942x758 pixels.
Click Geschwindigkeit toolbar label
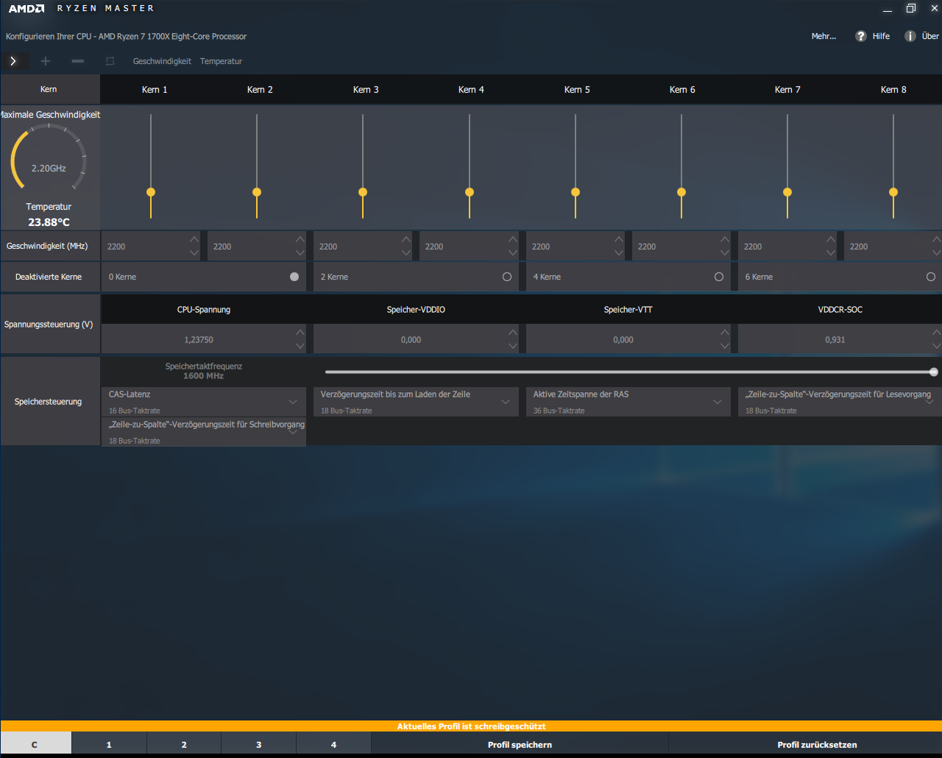[x=162, y=61]
